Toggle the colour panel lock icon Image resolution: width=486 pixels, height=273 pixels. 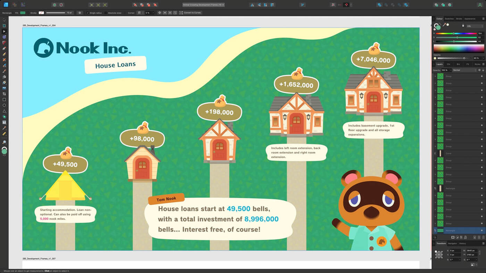(463, 26)
